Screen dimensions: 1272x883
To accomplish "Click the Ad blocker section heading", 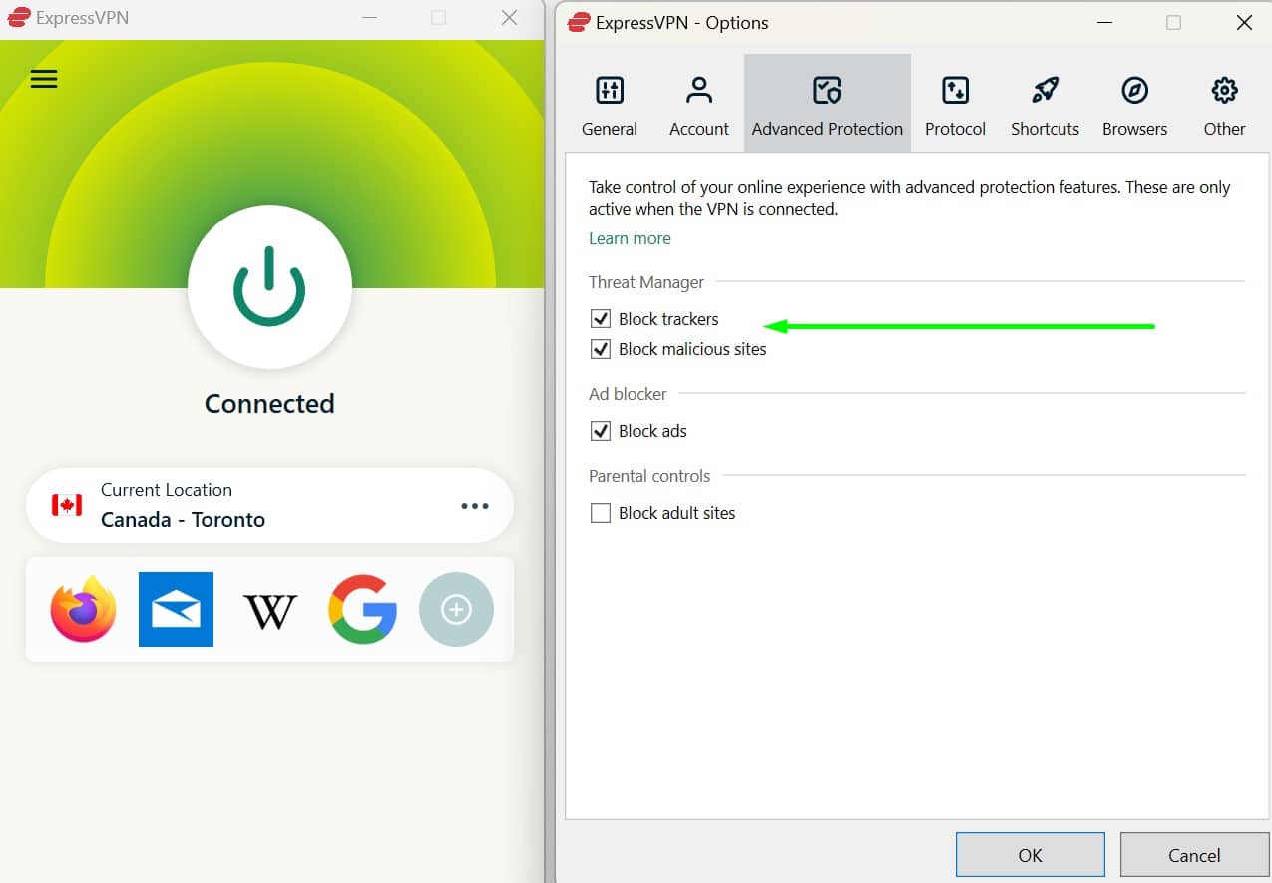I will click(x=628, y=394).
